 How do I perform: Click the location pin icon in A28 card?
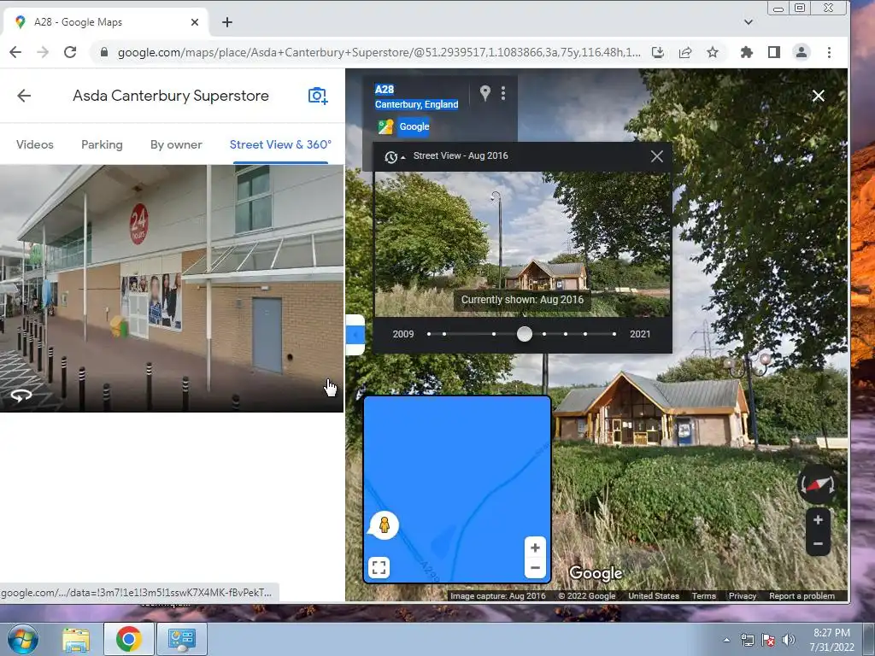pos(485,92)
